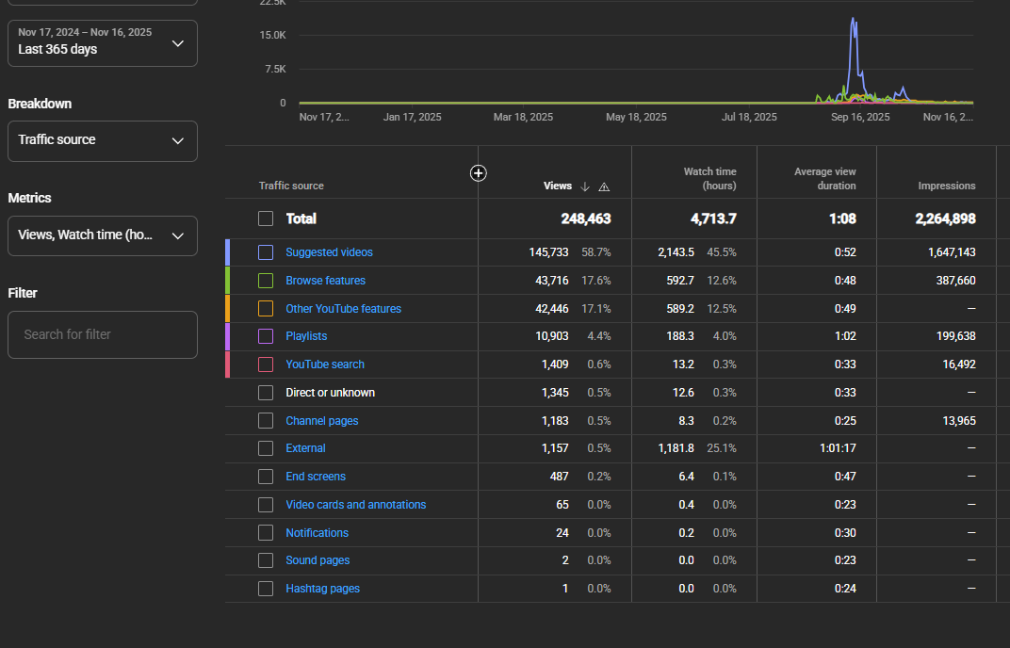Click the plus icon to add metric column
This screenshot has height=648, width=1010.
(478, 173)
